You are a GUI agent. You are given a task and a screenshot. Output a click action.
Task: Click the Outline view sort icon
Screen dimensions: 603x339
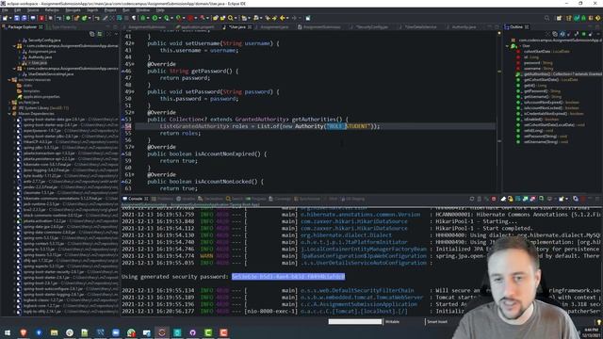pos(562,34)
